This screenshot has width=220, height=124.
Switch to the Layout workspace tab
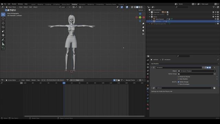point(33,4)
